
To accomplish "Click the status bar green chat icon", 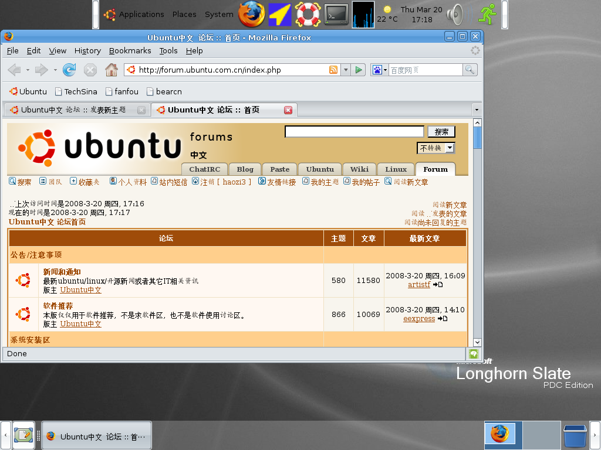I will pyautogui.click(x=474, y=353).
